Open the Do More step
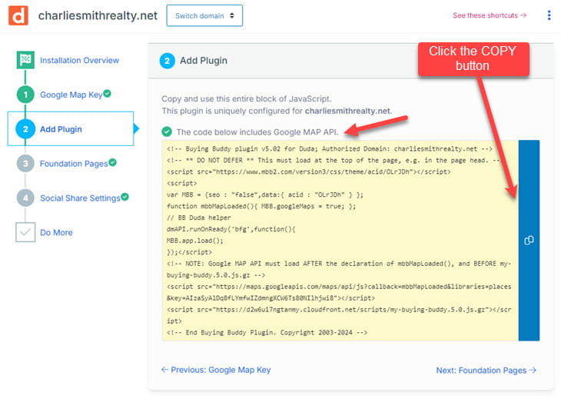Viewport: 561px width, 399px height. click(56, 233)
